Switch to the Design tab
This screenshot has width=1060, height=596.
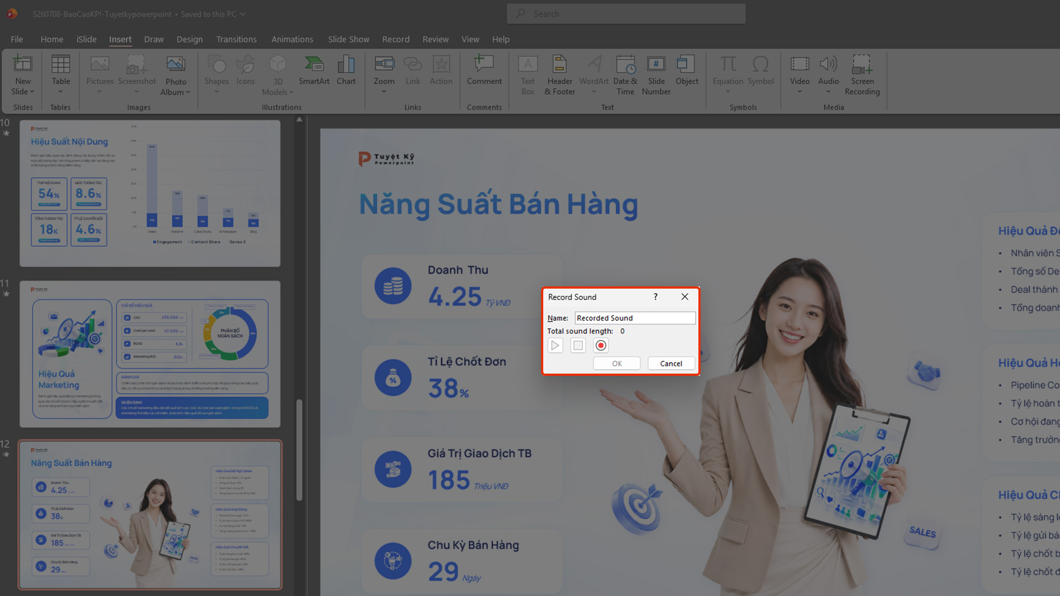pyautogui.click(x=189, y=39)
